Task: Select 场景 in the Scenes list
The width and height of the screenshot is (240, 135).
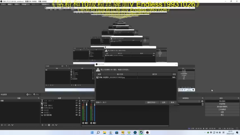Action: pos(20,101)
